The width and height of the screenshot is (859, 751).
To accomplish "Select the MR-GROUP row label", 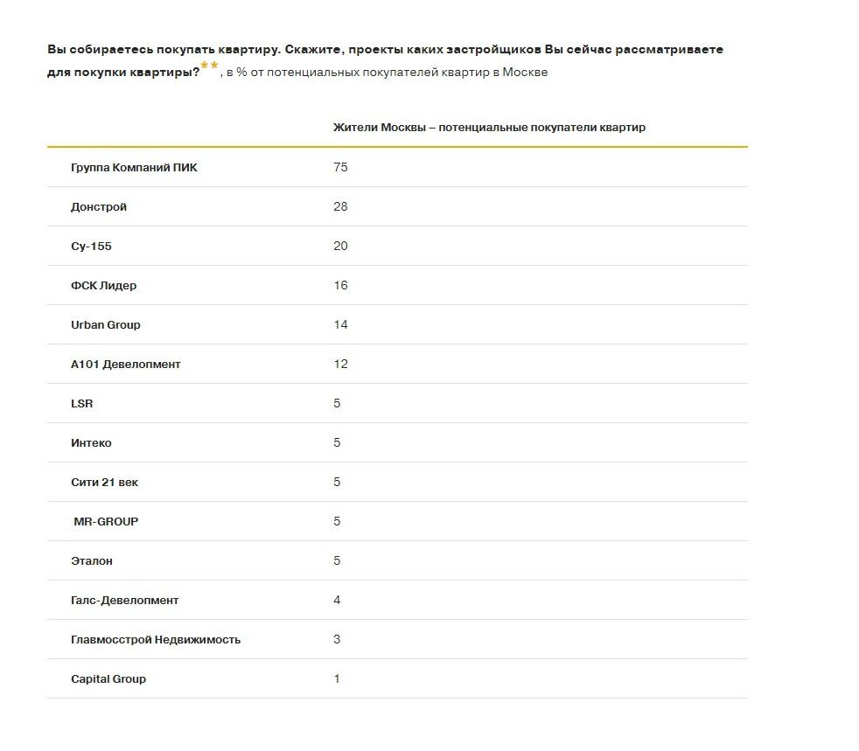I will (x=106, y=522).
